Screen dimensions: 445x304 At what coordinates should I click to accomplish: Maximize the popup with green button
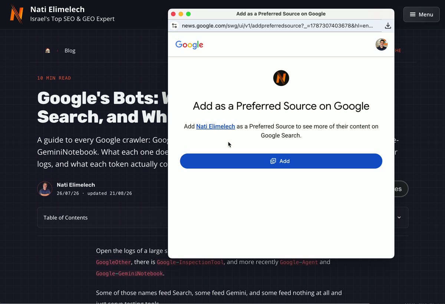point(188,14)
